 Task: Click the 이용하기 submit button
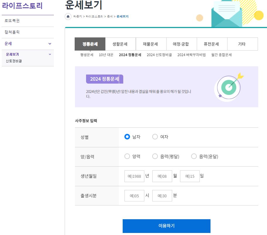[x=166, y=226]
